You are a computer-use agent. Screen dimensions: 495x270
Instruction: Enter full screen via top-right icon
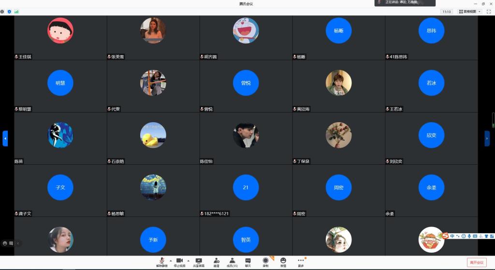pos(488,12)
